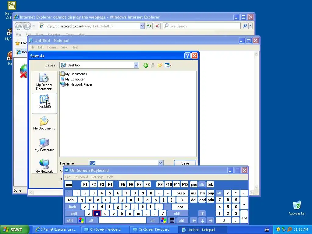This screenshot has height=234, width=312.
Task: Select My Network Places in file list
Action: [x=77, y=84]
